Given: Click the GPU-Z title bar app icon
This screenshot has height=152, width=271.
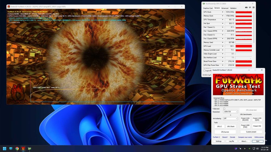Looking at the screenshot, I should pos(204,4).
